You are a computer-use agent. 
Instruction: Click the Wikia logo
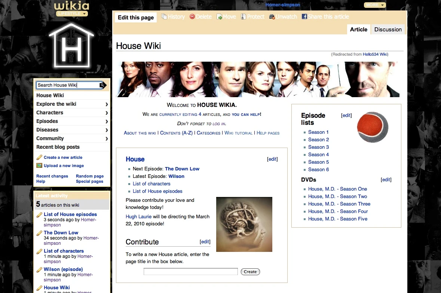tap(71, 6)
